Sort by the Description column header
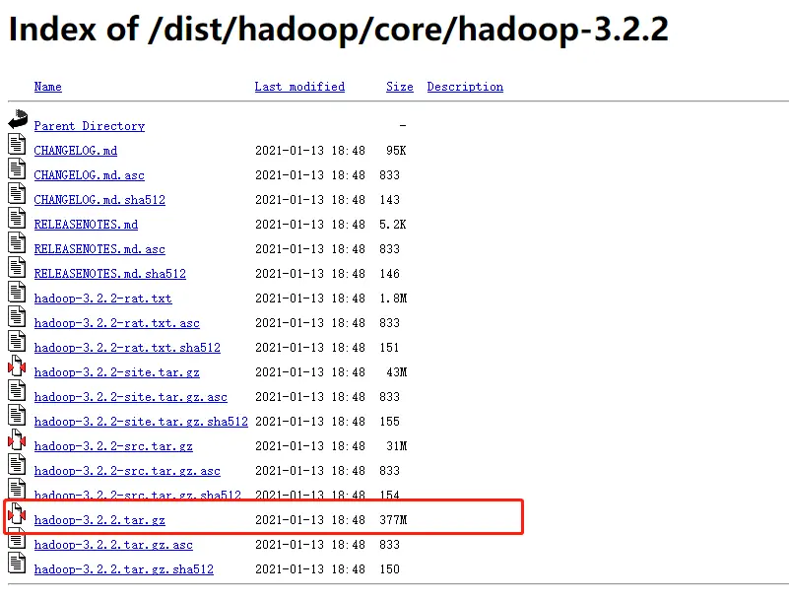 coord(465,87)
